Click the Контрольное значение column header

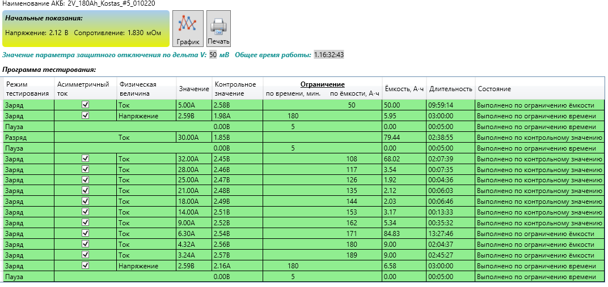(x=237, y=88)
